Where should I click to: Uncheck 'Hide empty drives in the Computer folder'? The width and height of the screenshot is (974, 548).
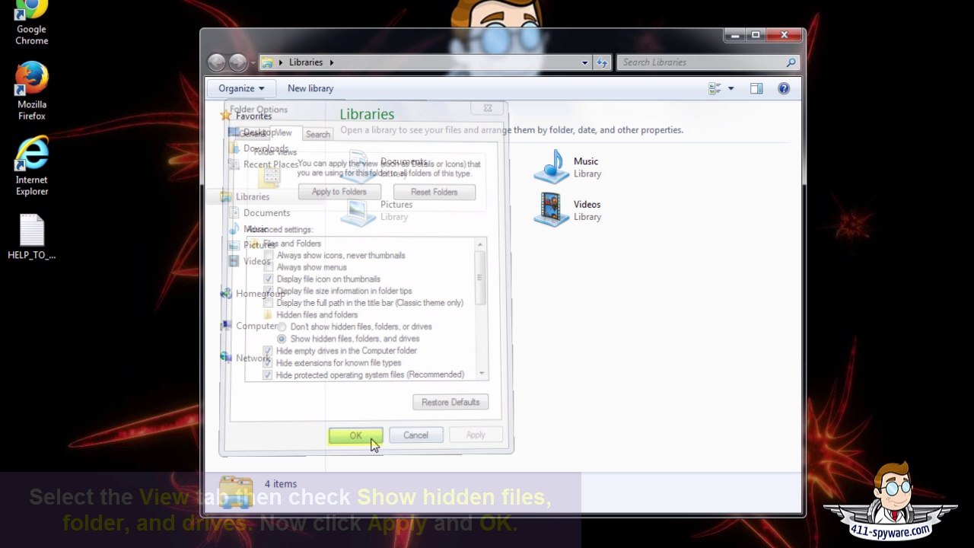pyautogui.click(x=268, y=351)
